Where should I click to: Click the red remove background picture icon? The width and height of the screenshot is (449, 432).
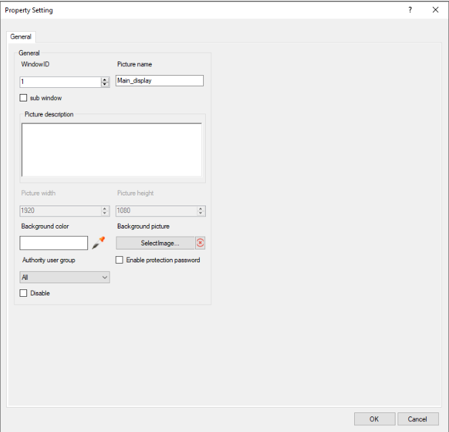pos(200,243)
